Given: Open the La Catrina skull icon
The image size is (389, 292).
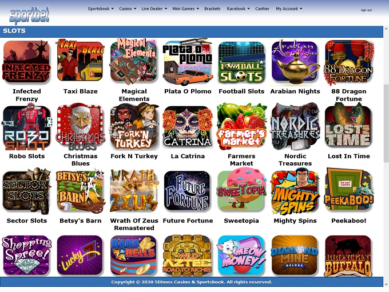Looking at the screenshot, I should point(188,127).
